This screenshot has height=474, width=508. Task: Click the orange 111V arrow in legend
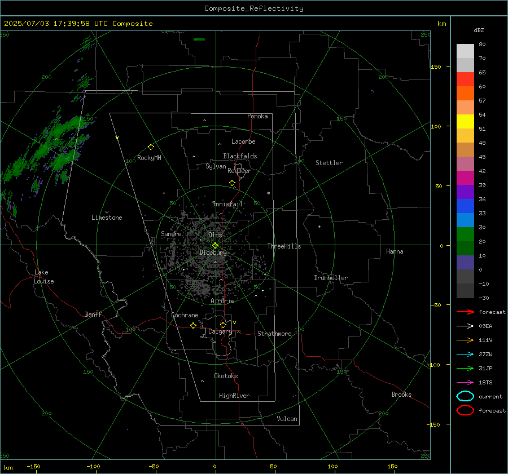[x=465, y=340]
